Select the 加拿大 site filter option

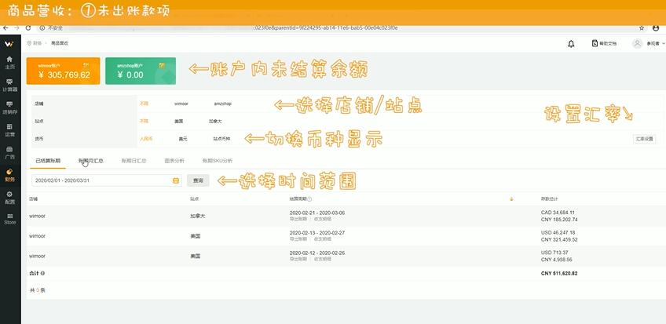click(215, 122)
